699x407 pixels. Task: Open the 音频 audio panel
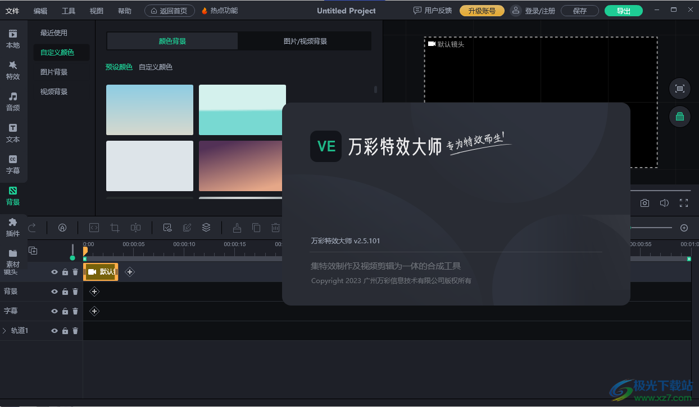coord(13,101)
